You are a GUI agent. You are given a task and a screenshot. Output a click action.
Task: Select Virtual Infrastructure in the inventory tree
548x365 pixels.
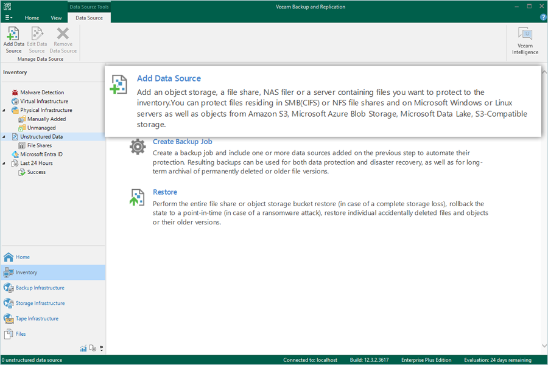44,102
